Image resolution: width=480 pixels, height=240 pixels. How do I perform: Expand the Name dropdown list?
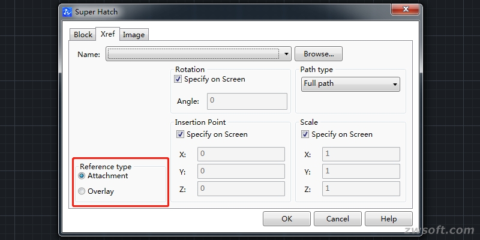click(x=287, y=54)
